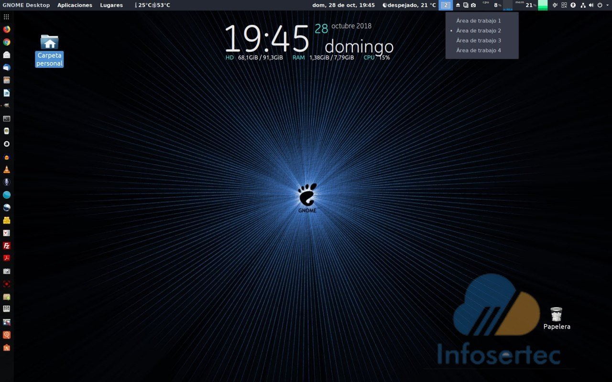Open the GIMP image editor
The width and height of the screenshot is (612, 382).
point(7,106)
